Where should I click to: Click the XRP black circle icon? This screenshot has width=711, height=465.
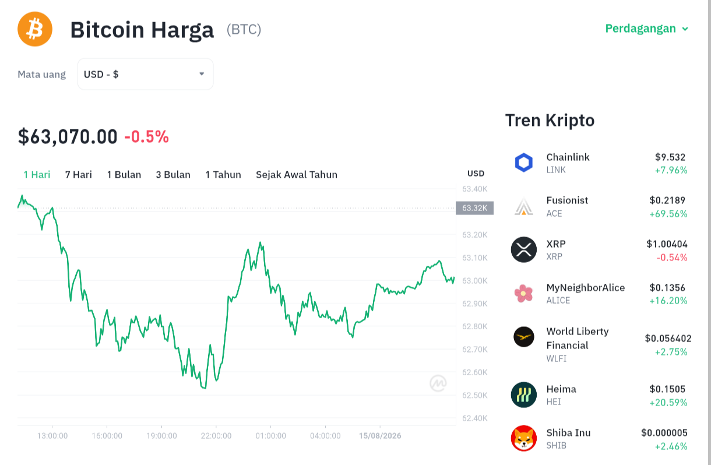pyautogui.click(x=523, y=249)
